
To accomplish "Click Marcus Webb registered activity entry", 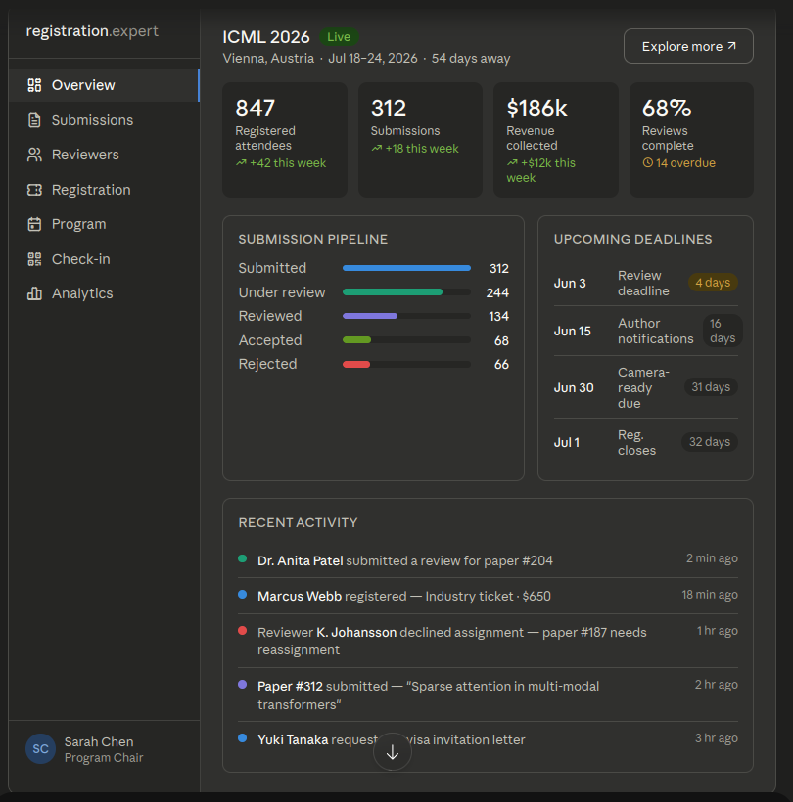I will pos(488,596).
